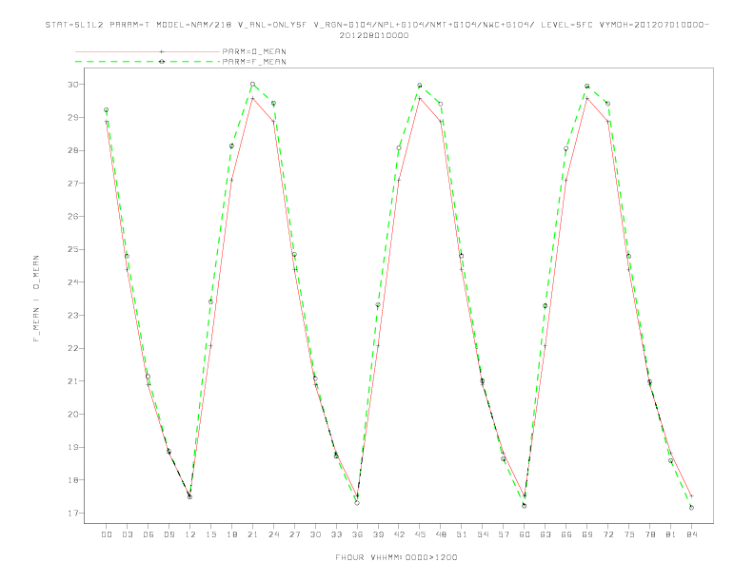
Task: Click the x-axis tick label 72
Action: tap(607, 534)
